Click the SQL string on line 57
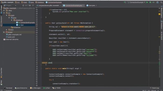Image resolution: width=163 pixels, height=91 pixels. pyautogui.click(x=78, y=27)
